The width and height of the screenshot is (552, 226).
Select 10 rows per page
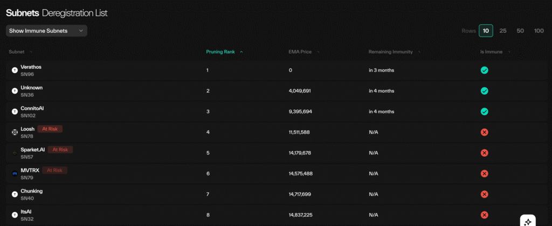[486, 31]
